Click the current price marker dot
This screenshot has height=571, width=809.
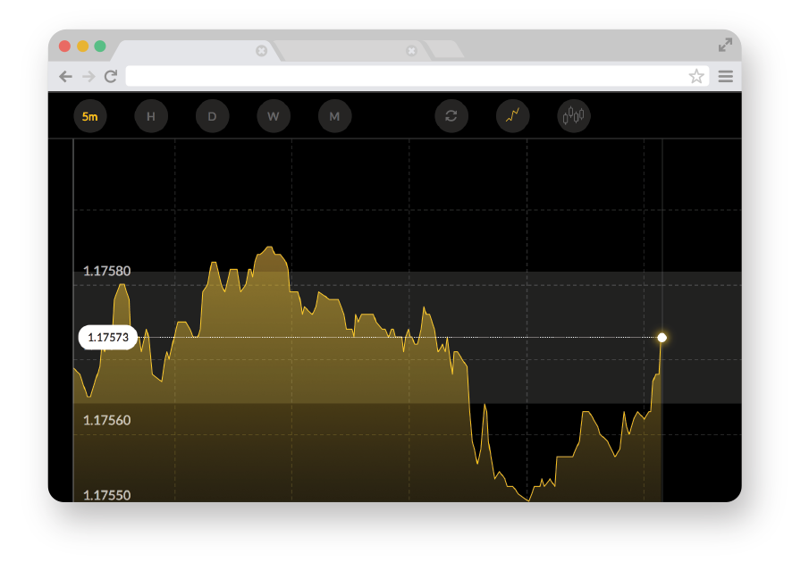(x=662, y=338)
